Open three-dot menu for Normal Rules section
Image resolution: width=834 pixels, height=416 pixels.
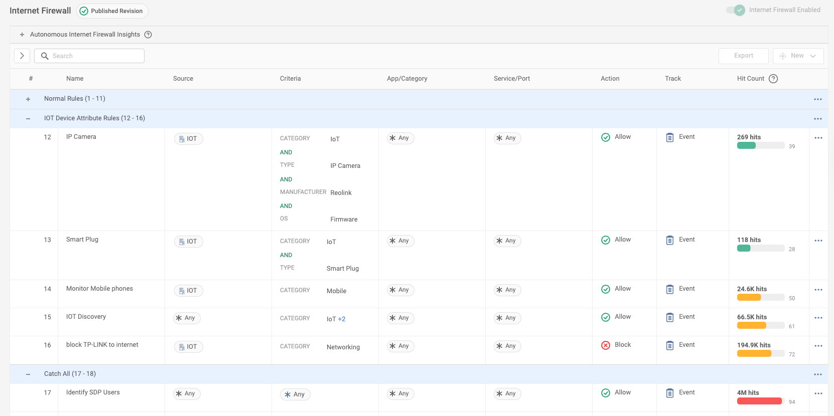(818, 99)
